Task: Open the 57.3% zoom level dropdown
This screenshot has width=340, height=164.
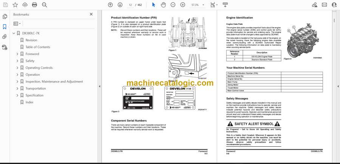Action: [x=198, y=5]
